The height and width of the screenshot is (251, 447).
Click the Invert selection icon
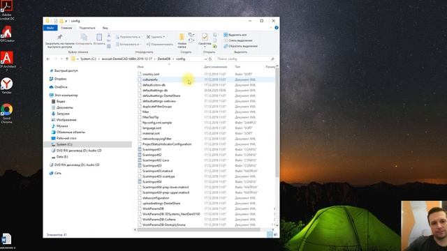coord(226,46)
